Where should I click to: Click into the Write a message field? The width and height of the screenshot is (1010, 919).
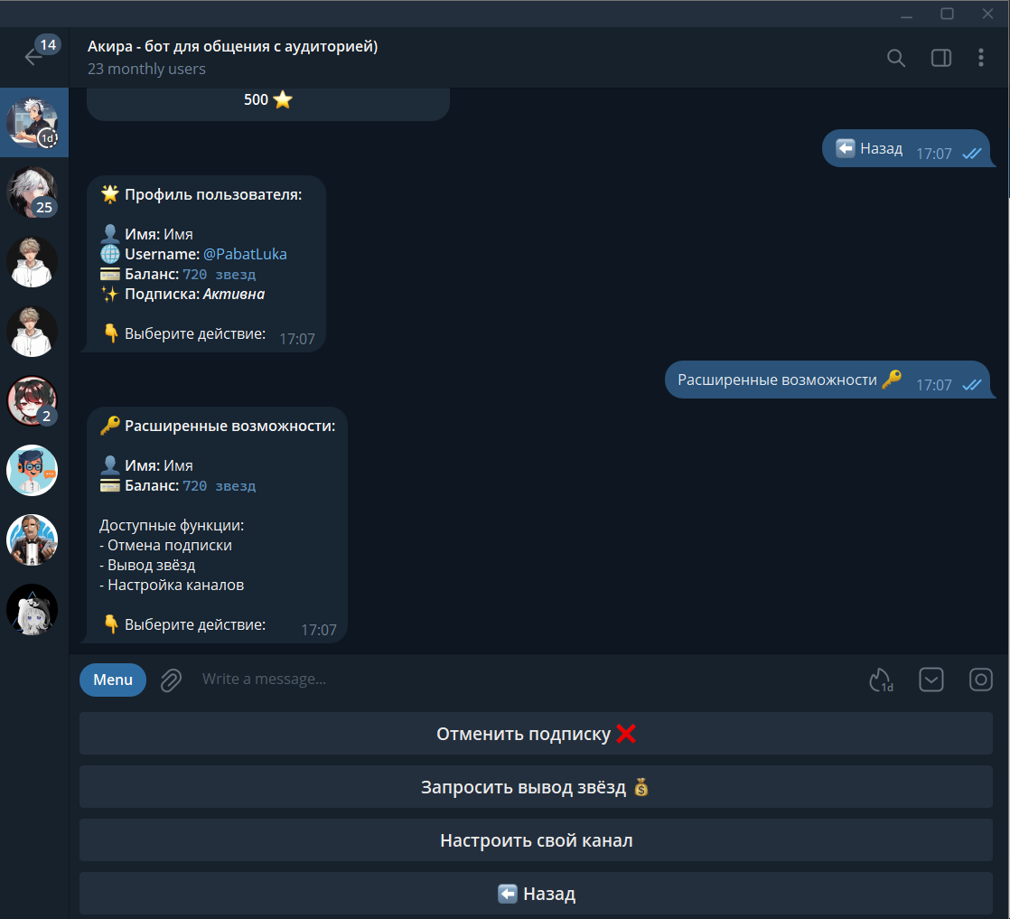click(528, 680)
